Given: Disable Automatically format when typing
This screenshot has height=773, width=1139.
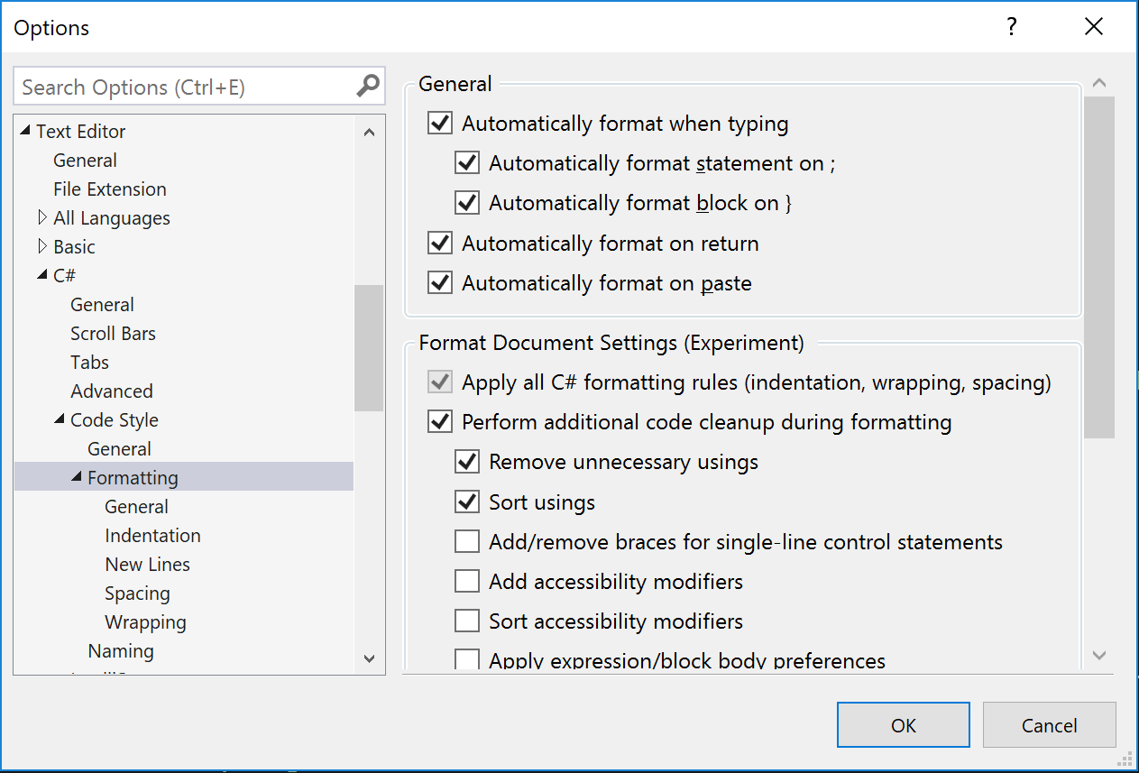Looking at the screenshot, I should tap(439, 123).
